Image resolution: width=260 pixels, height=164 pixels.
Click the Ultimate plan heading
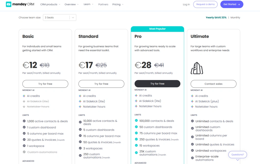(x=200, y=36)
